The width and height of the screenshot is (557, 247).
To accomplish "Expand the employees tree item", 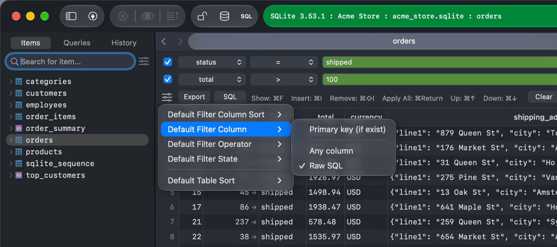I will point(11,105).
